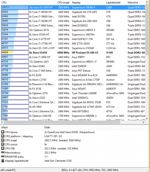Viewport: 150px width, 172px height.
Task: Click the Alaplapi lapkakészlet motherboard icon
Action: pyautogui.click(x=3, y=161)
